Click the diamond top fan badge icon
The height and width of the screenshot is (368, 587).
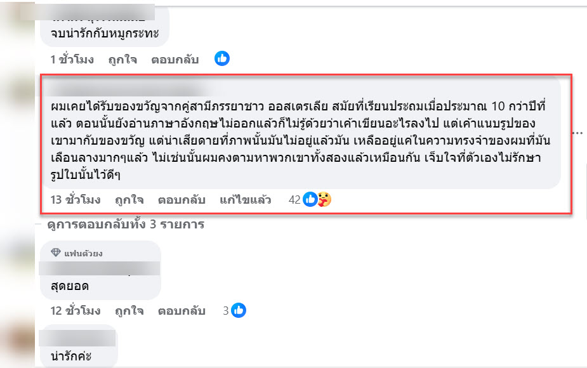56,253
